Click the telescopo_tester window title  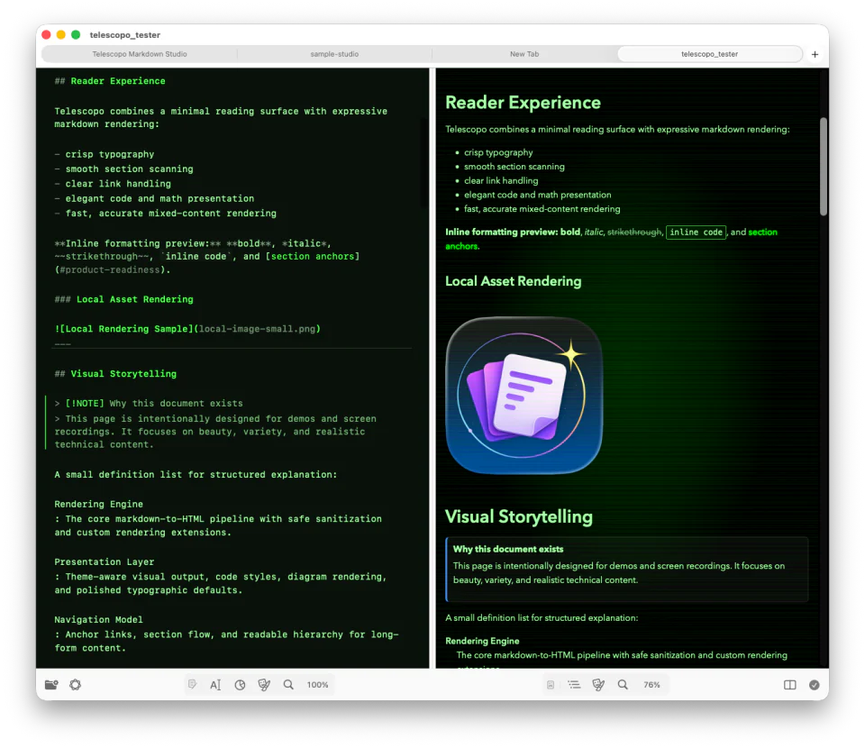(124, 35)
